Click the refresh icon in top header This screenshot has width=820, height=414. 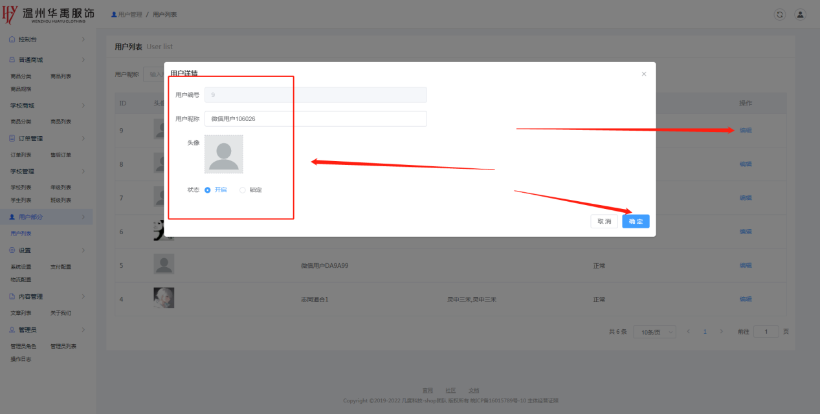[x=780, y=14]
